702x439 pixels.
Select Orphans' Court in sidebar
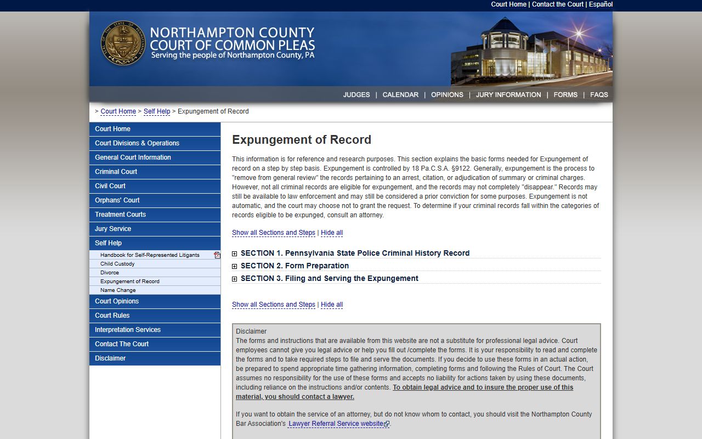point(155,200)
